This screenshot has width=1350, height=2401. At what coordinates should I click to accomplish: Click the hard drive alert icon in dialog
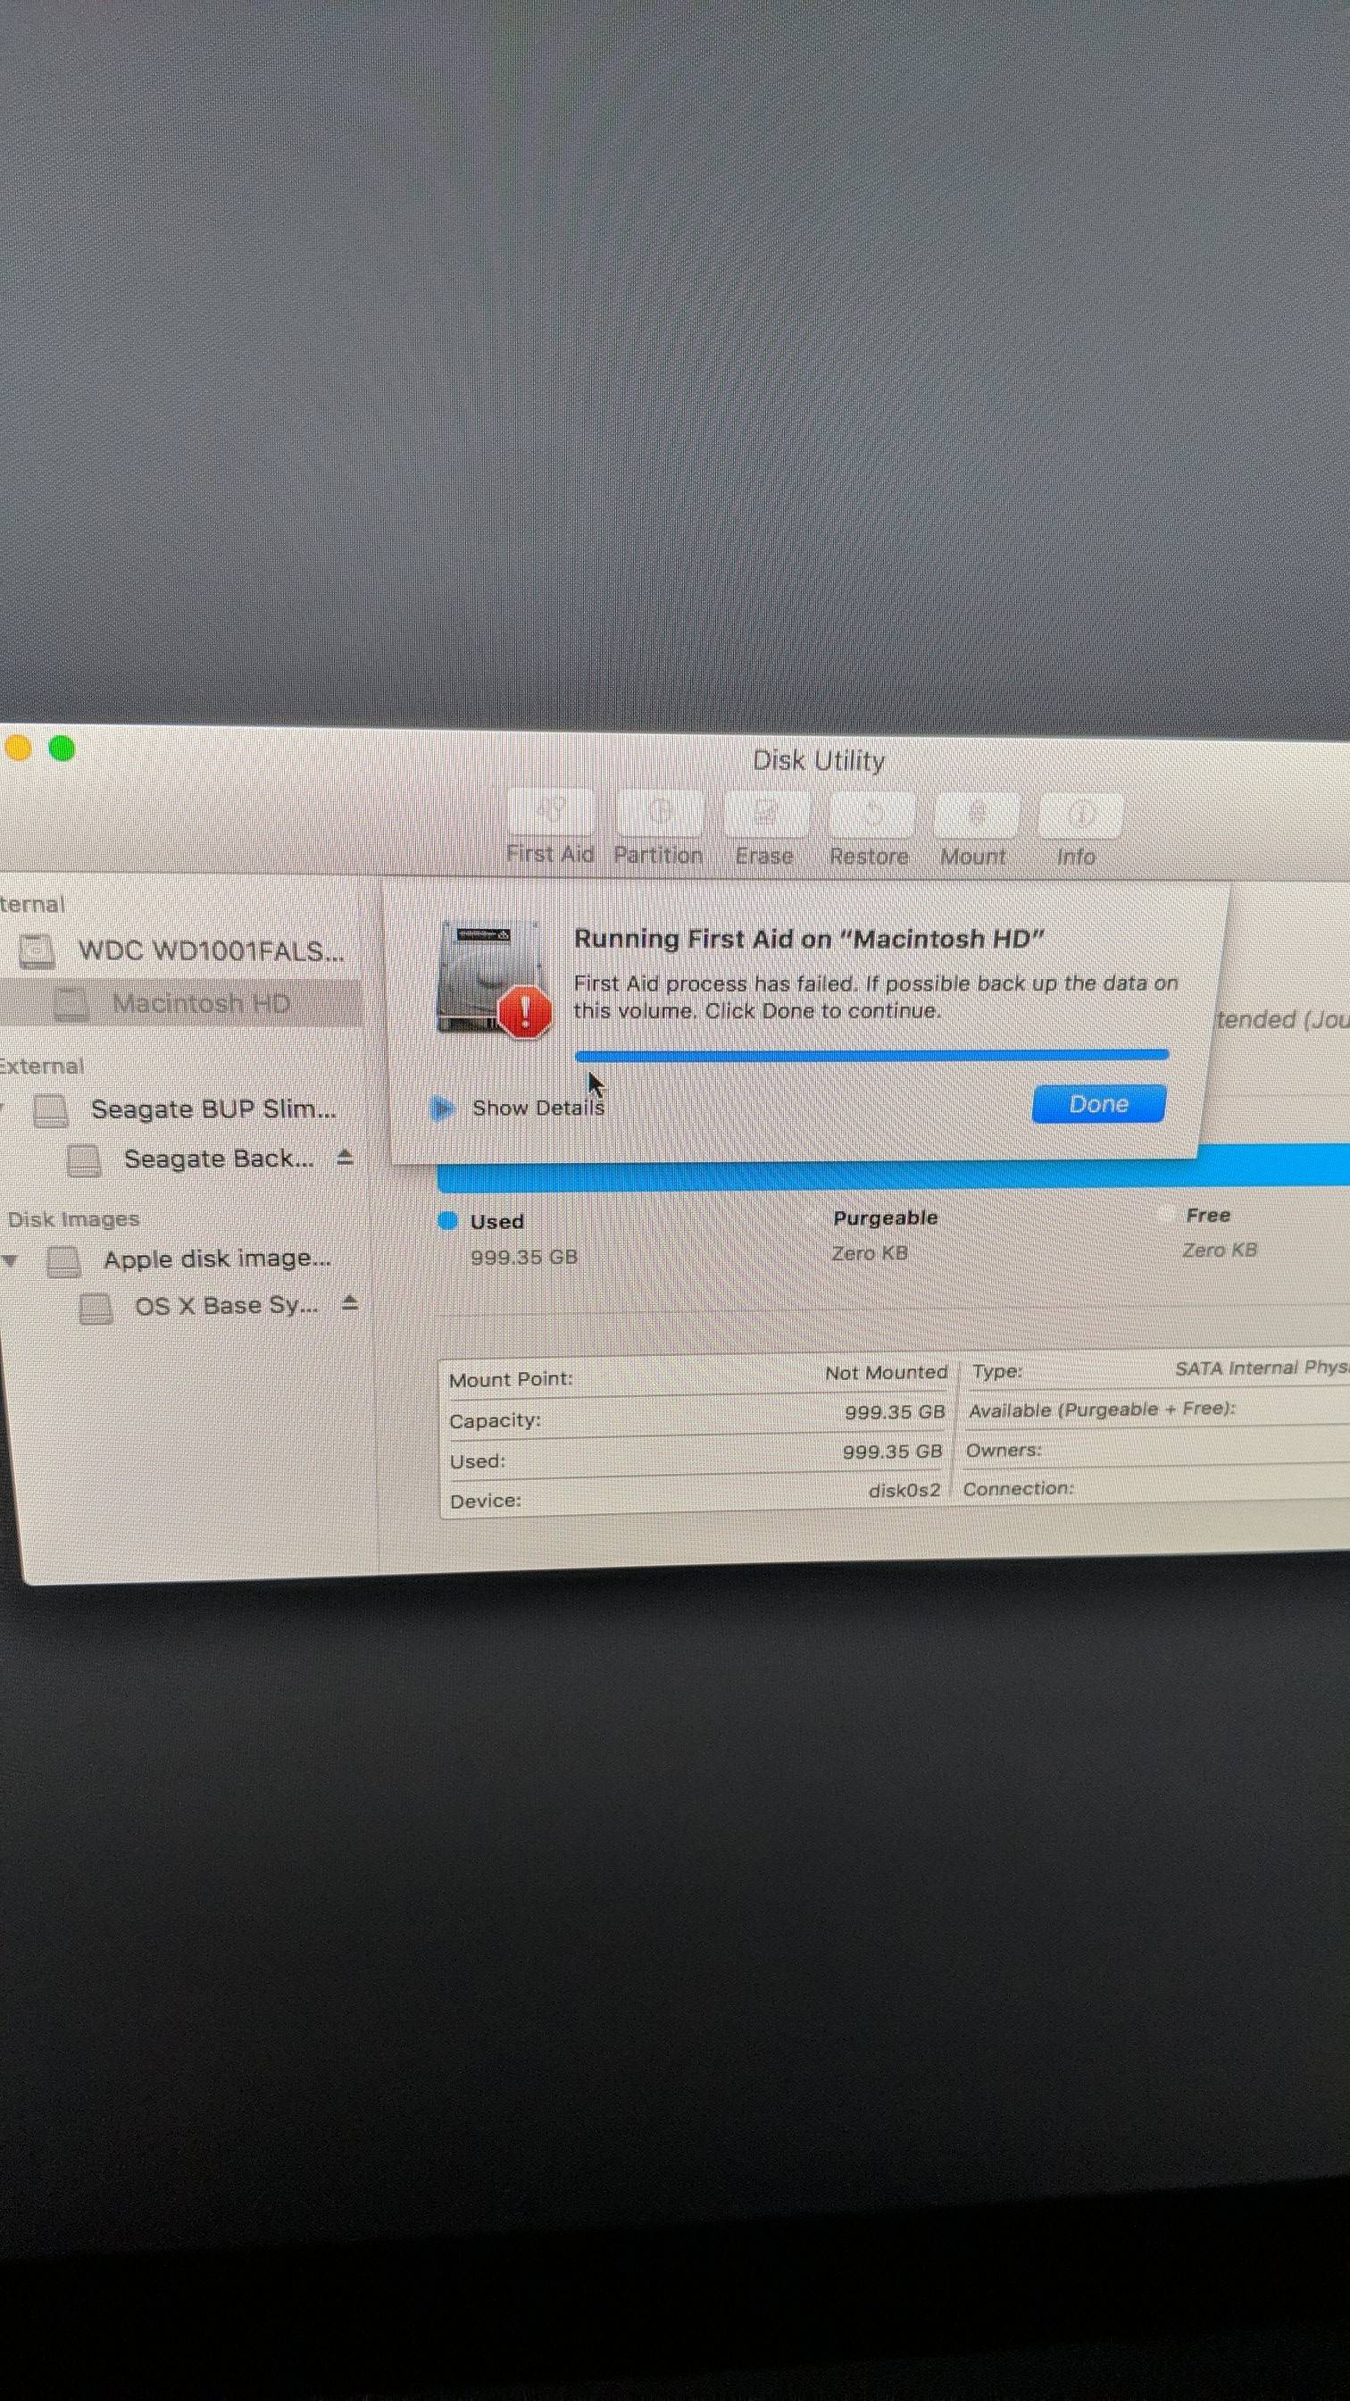click(x=494, y=980)
